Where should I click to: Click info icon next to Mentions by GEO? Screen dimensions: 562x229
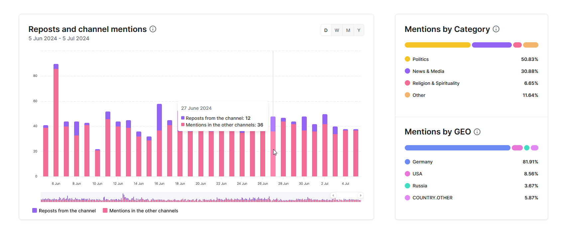[477, 132]
